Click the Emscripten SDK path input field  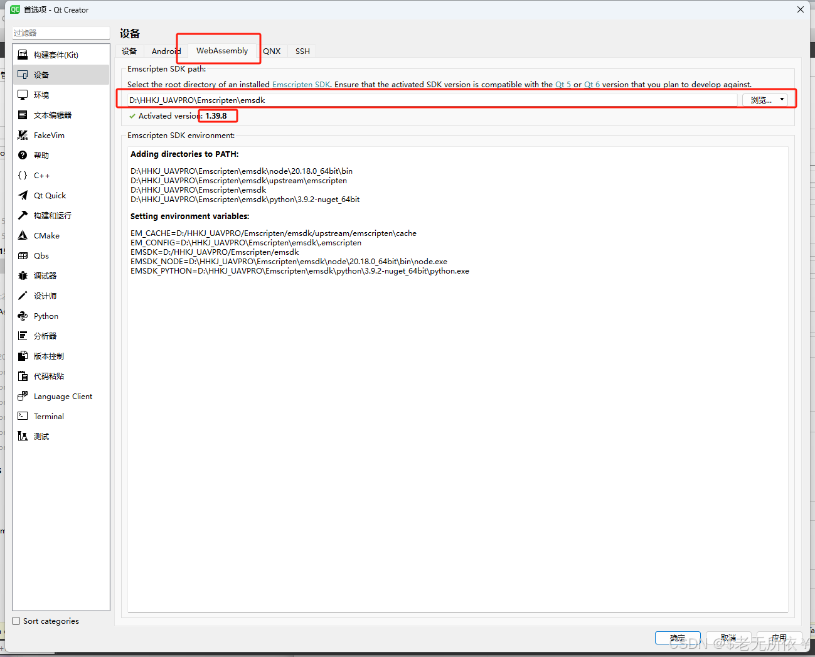(427, 100)
